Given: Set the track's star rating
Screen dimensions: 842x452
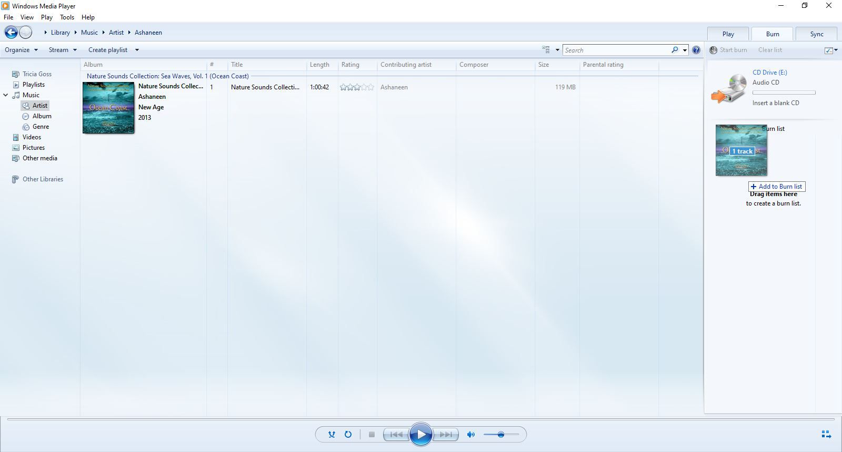Looking at the screenshot, I should pos(357,87).
